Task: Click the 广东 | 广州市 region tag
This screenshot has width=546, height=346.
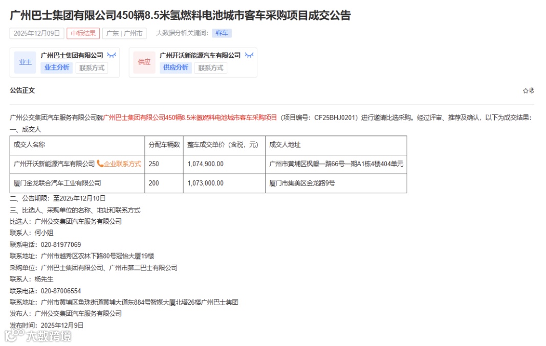Action: [124, 33]
